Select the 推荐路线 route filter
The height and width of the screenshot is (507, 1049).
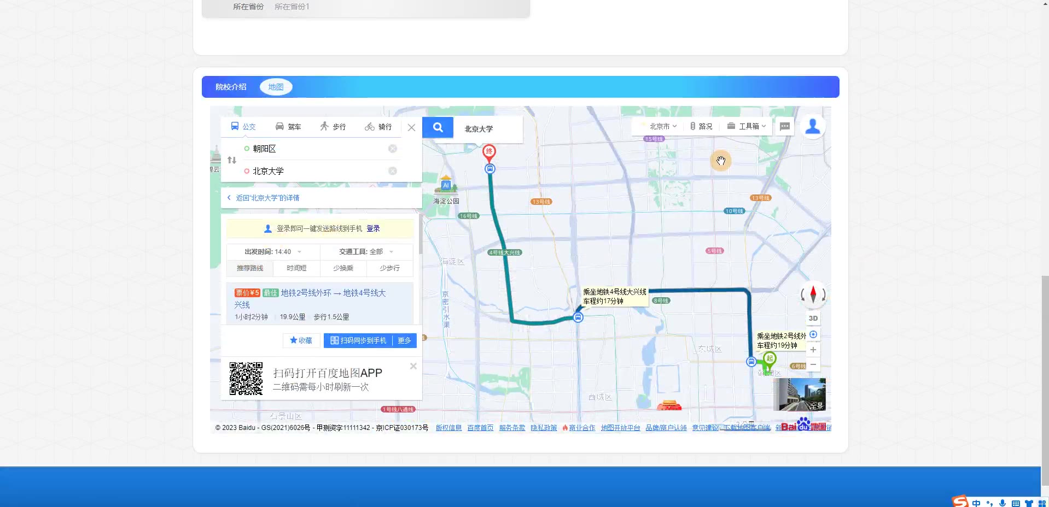[250, 268]
